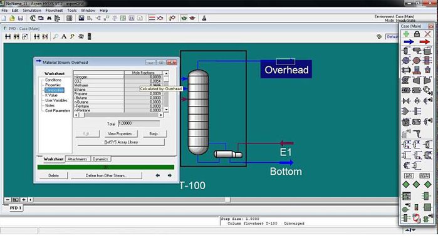The height and width of the screenshot is (238, 438).
Task: Select the red Energy Stream arrow in palette
Action: [425, 42]
